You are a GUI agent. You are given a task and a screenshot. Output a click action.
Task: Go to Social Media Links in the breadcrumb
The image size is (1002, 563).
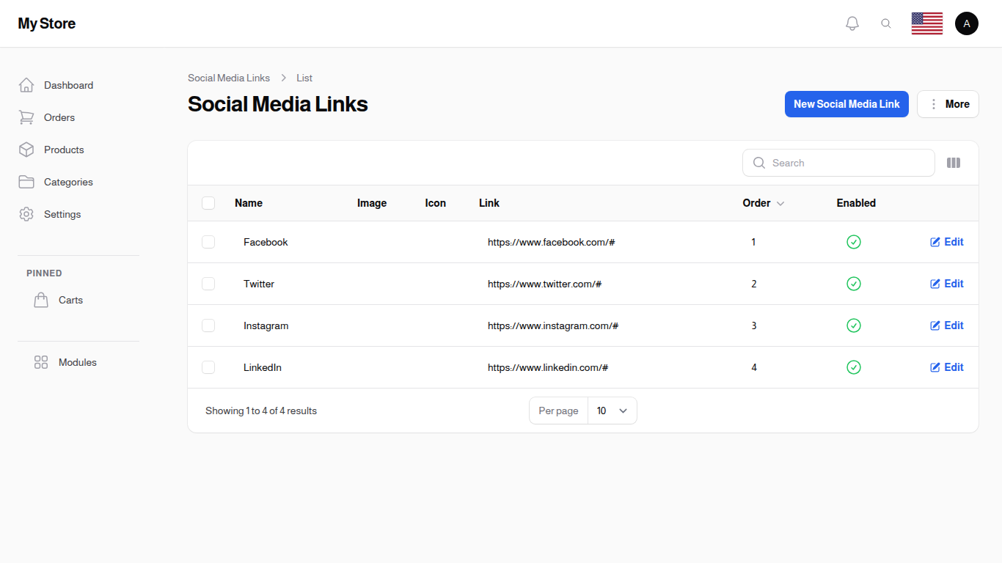tap(229, 78)
